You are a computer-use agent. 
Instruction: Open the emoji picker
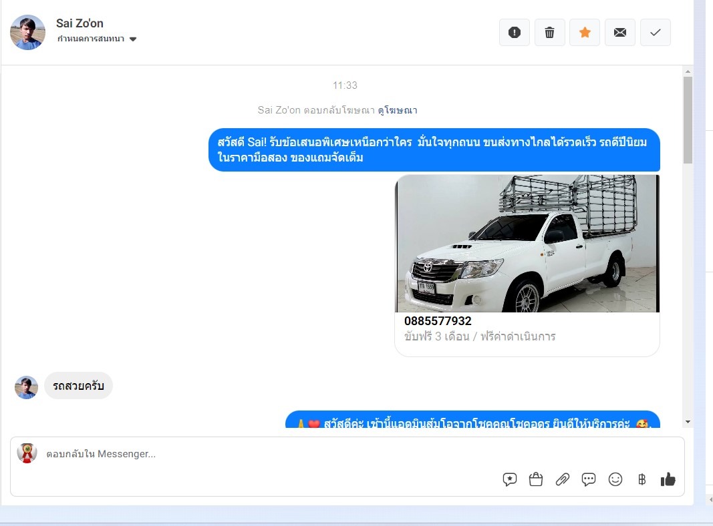click(x=615, y=479)
